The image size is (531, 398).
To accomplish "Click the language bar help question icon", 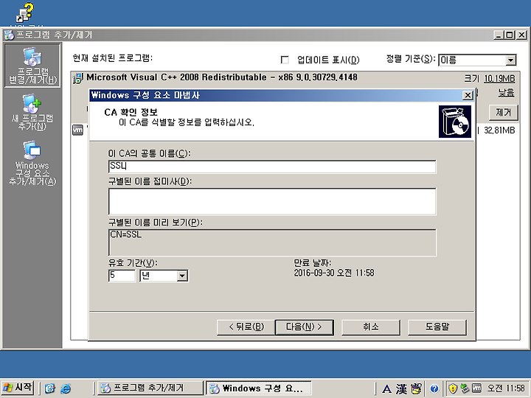I will pos(434,388).
